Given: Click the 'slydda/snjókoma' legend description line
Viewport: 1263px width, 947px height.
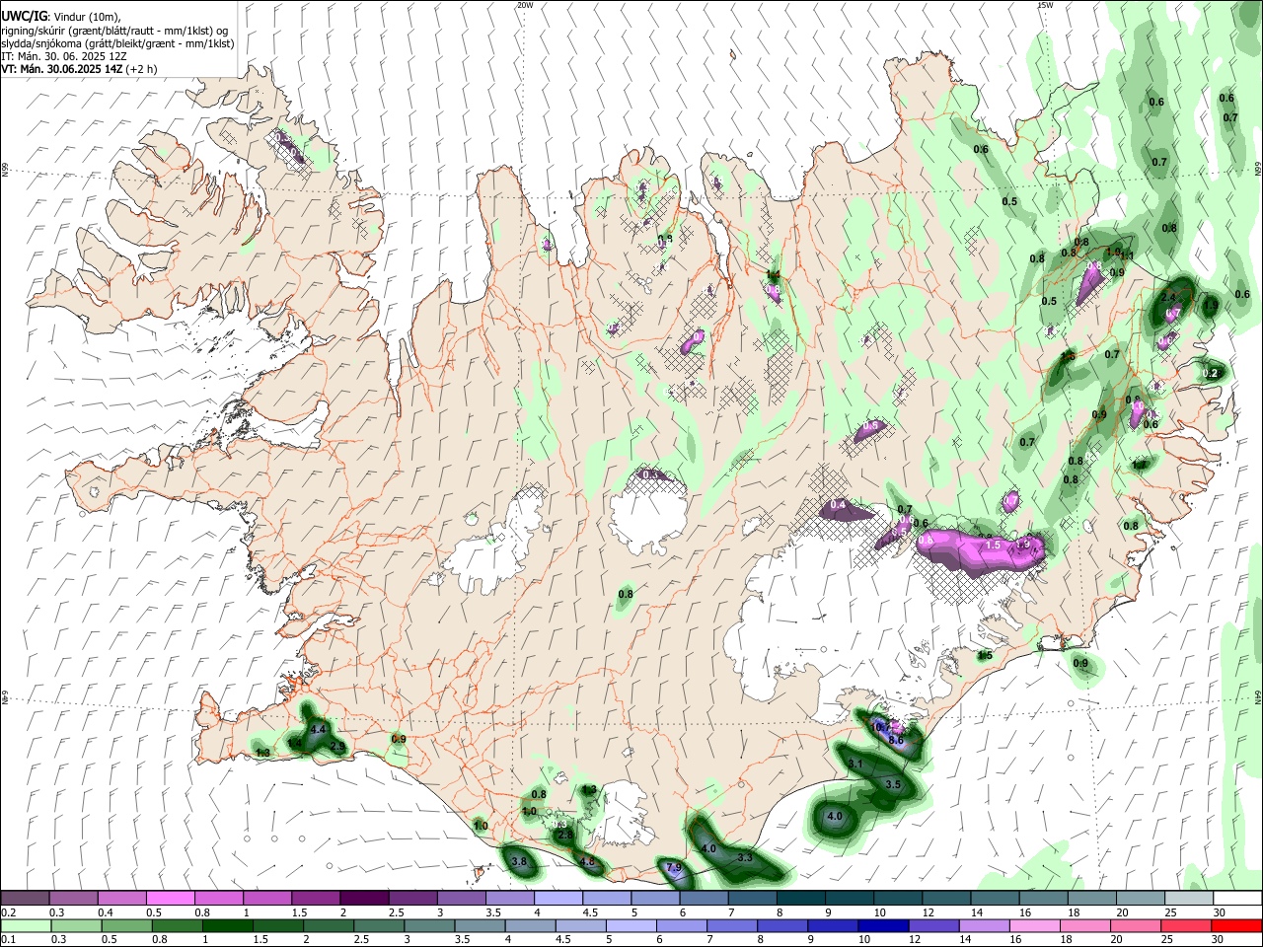Looking at the screenshot, I should point(117,43).
